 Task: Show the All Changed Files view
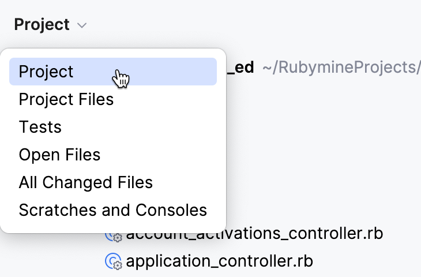86,182
